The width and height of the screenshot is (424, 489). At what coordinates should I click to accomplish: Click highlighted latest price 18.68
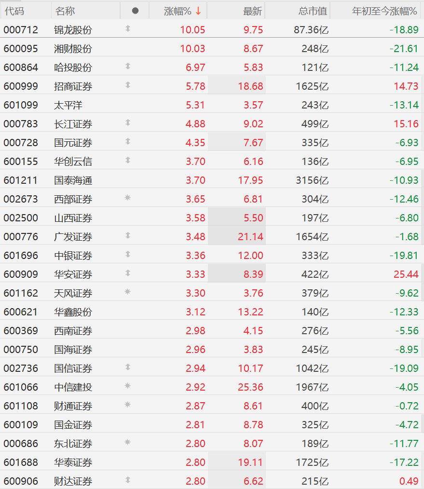pyautogui.click(x=250, y=86)
